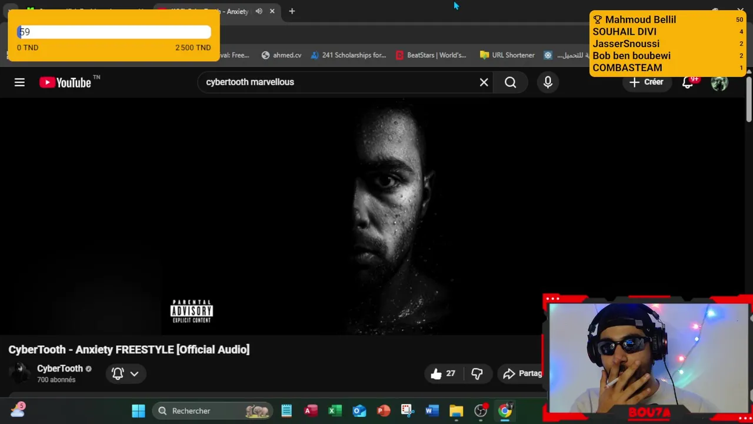This screenshot has height=424, width=753.
Task: Open a new browser tab
Action: click(292, 11)
